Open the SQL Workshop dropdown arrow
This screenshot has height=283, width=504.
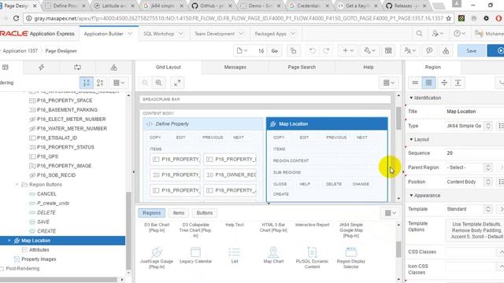[181, 33]
